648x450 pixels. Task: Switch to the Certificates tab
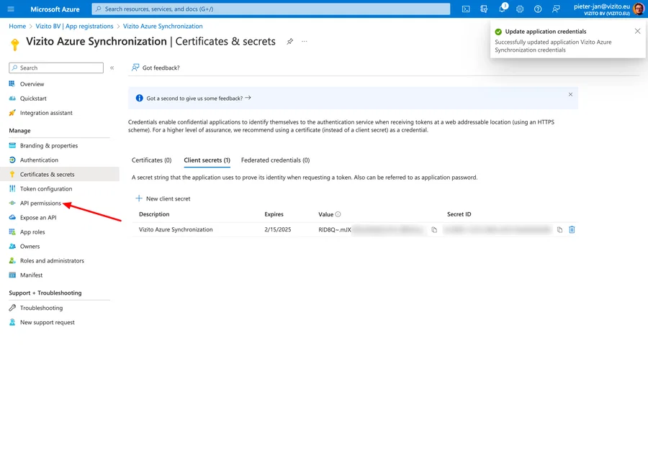[x=150, y=160]
